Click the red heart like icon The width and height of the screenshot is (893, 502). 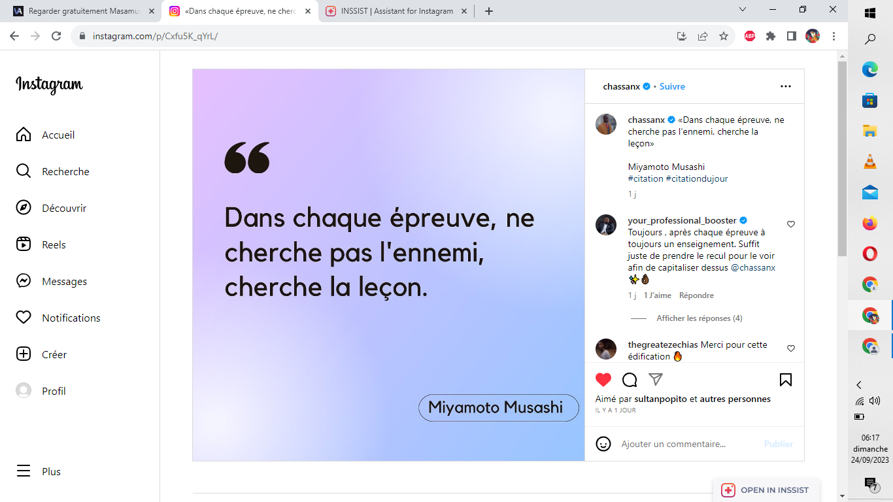click(603, 380)
